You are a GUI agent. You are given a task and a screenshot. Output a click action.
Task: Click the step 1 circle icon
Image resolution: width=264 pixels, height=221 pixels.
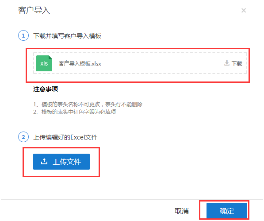point(23,35)
